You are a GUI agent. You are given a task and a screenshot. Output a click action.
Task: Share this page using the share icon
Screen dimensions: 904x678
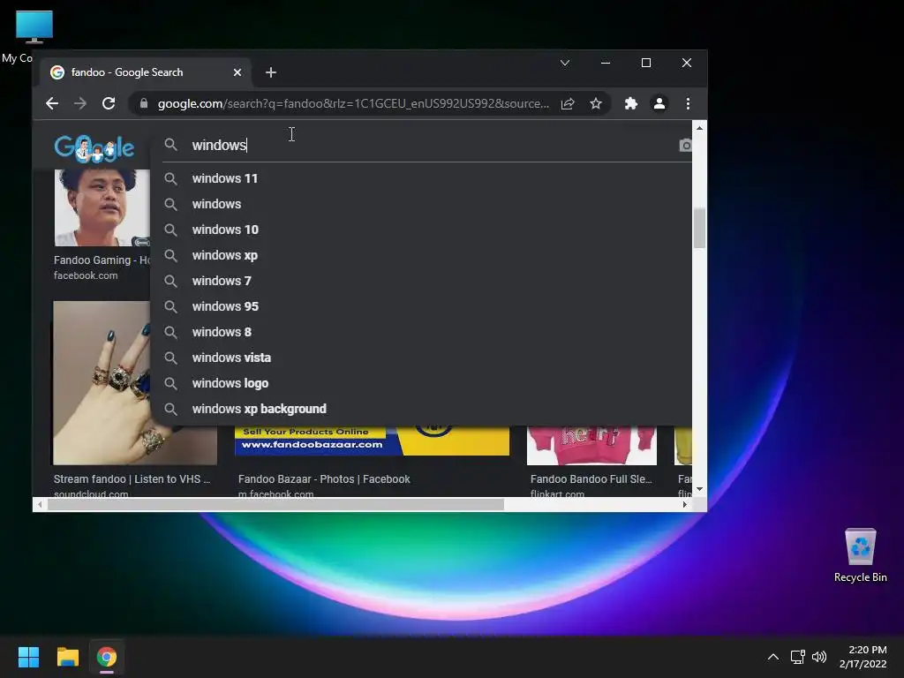[x=568, y=104]
